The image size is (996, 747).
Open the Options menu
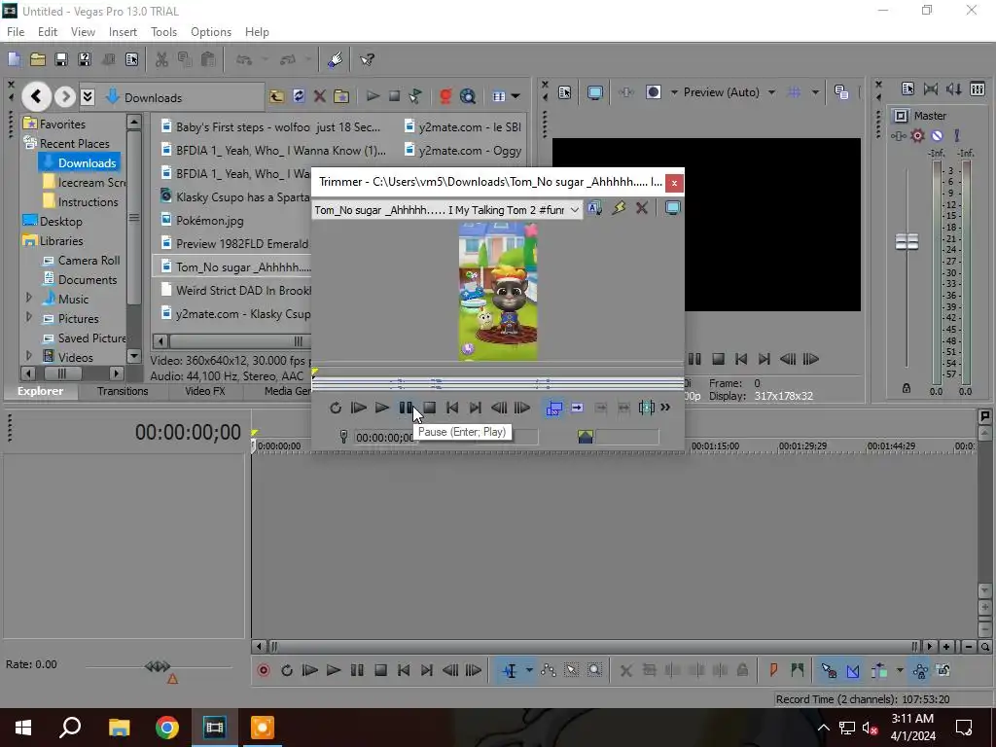click(211, 32)
